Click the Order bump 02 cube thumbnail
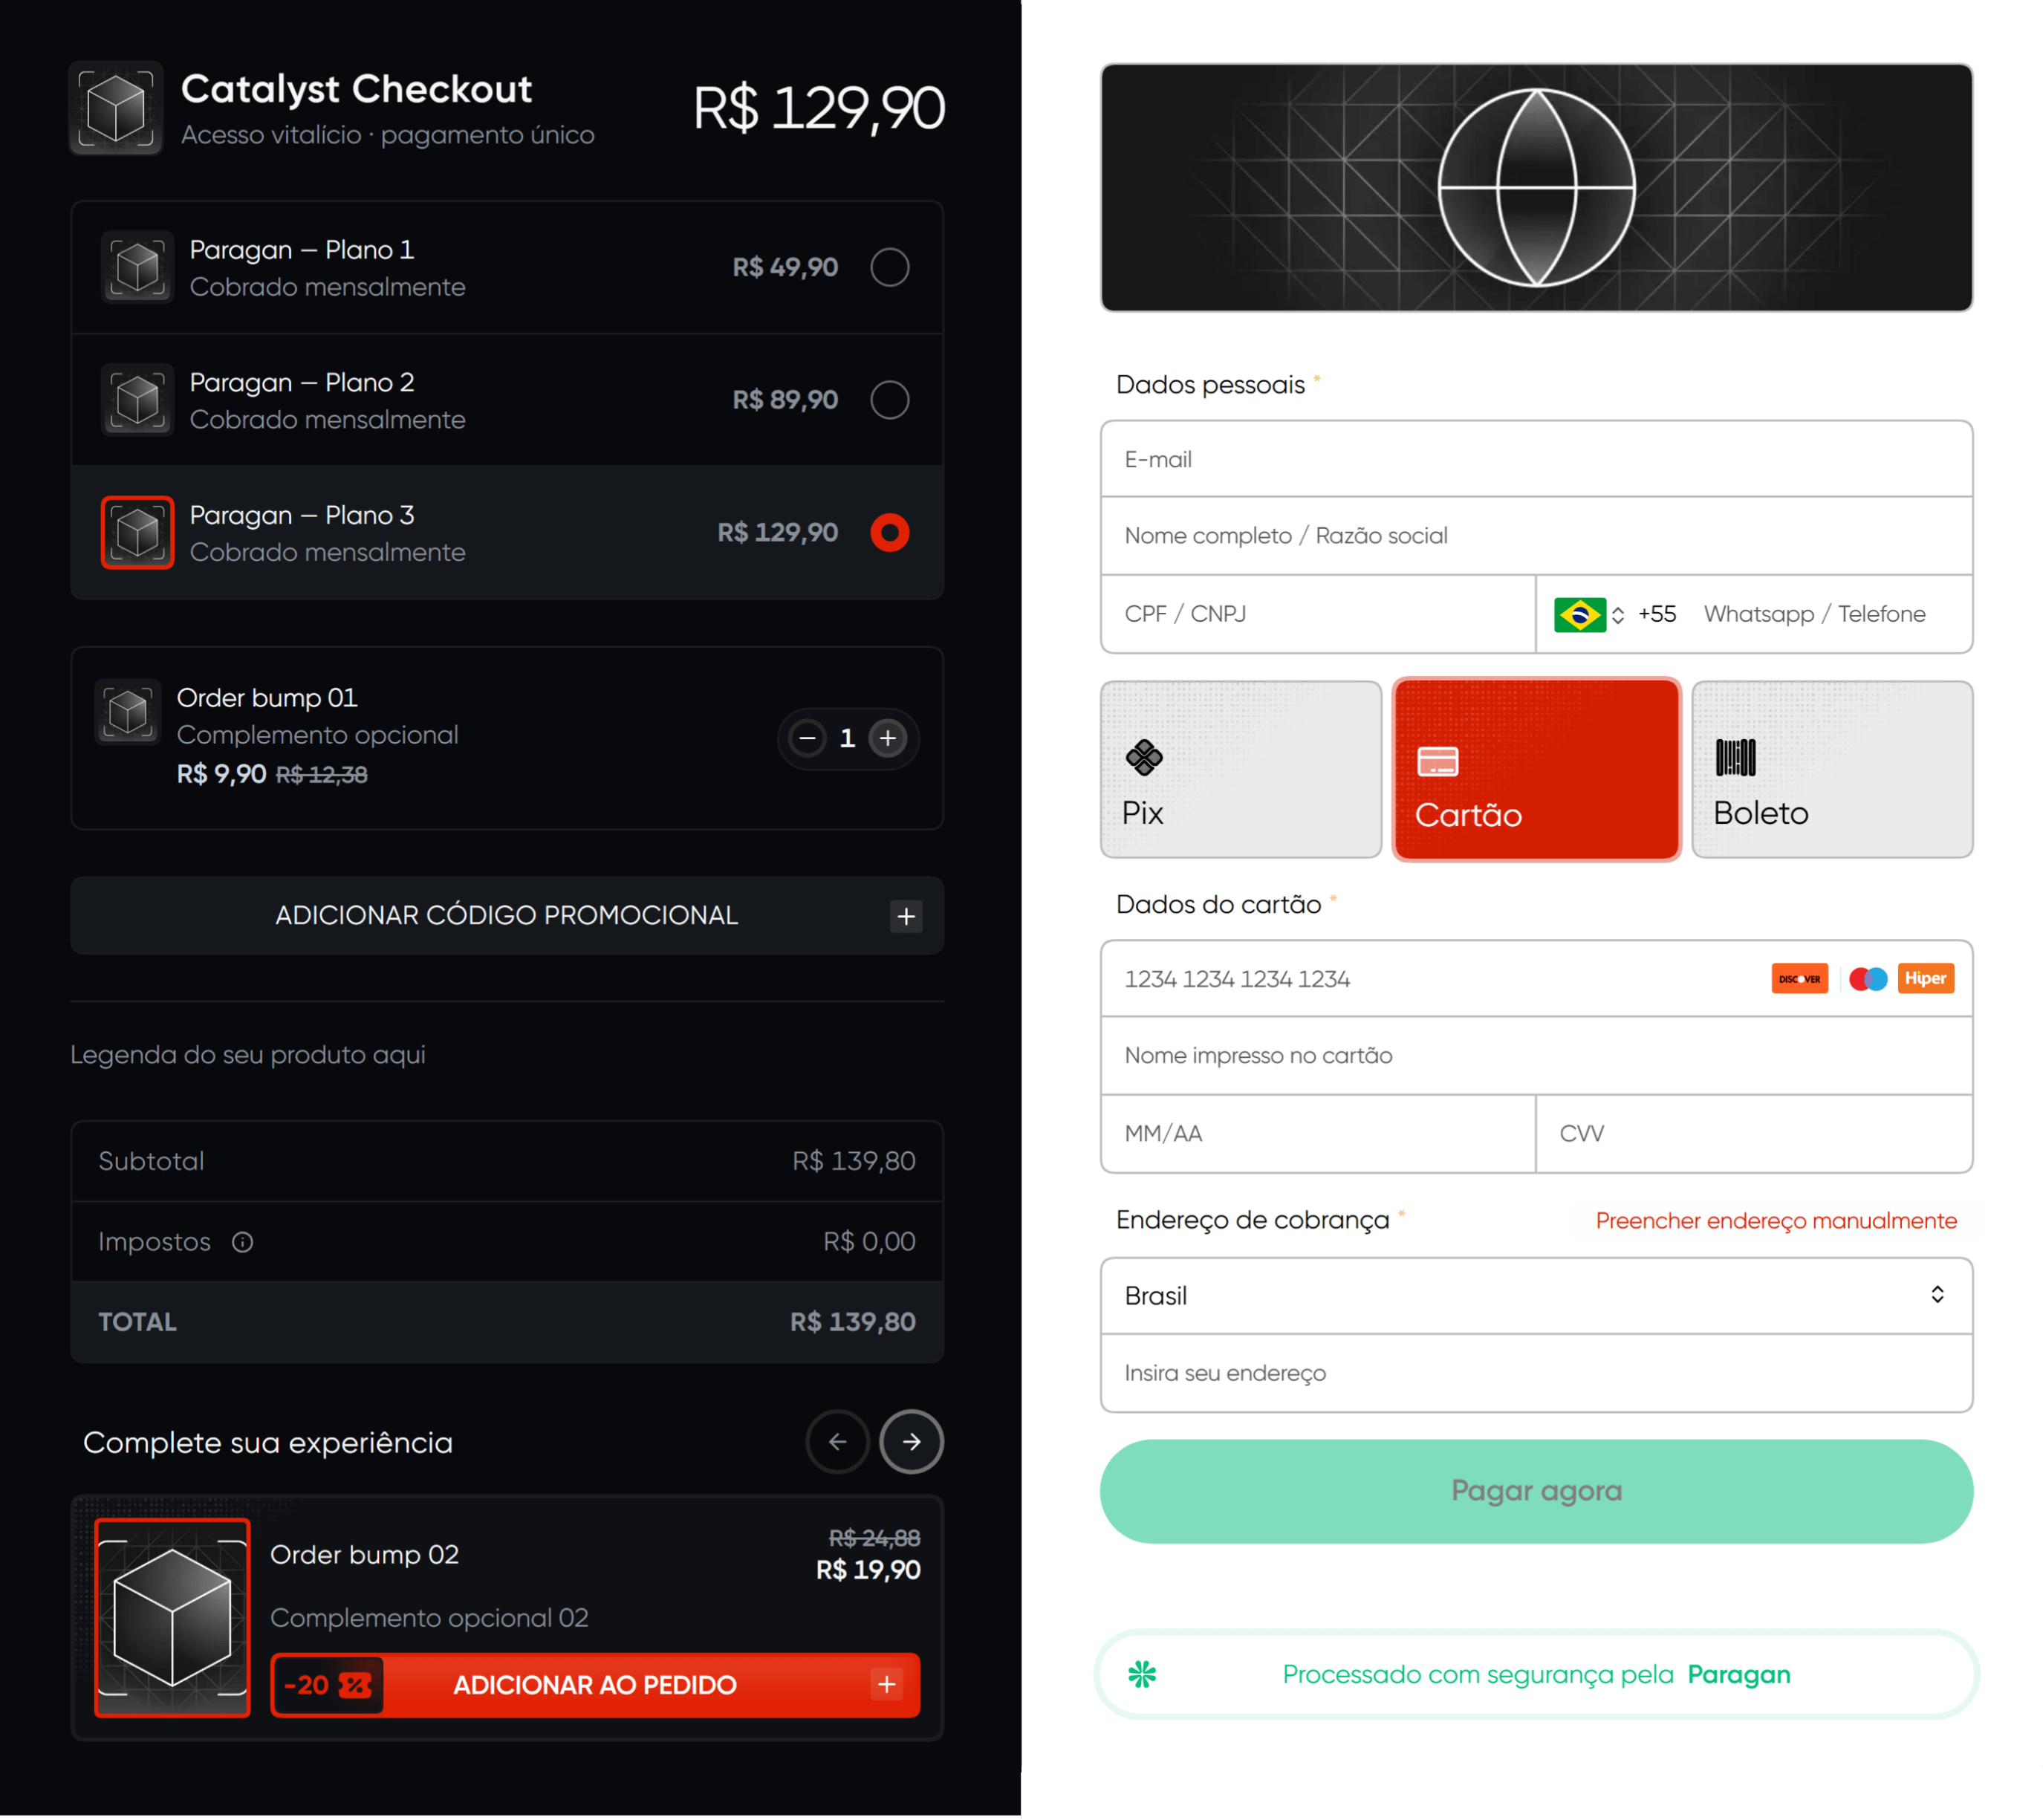2043x1820 pixels. pyautogui.click(x=172, y=1618)
